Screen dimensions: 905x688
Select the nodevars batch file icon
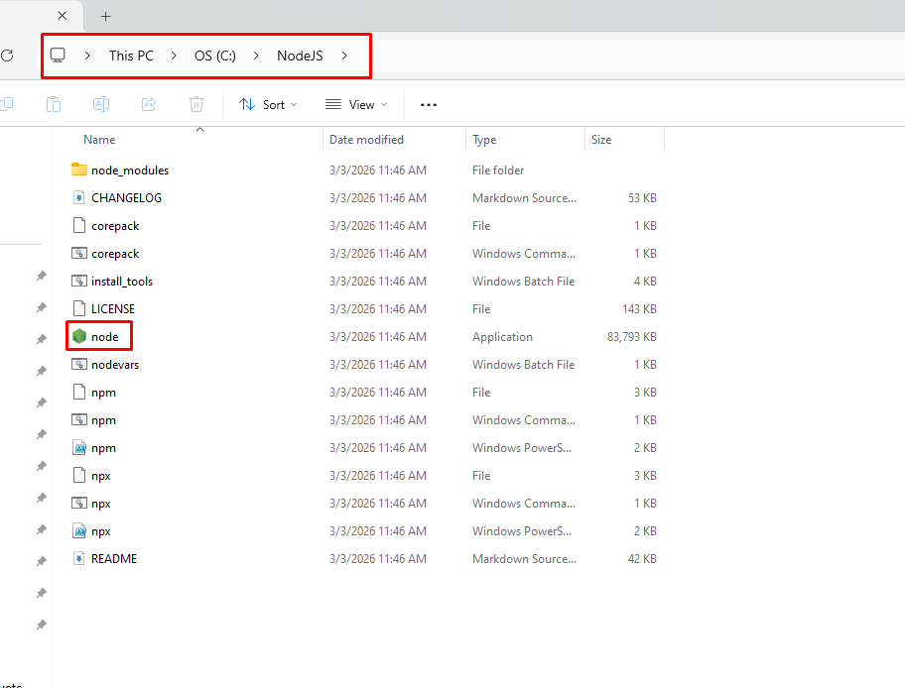tap(79, 365)
